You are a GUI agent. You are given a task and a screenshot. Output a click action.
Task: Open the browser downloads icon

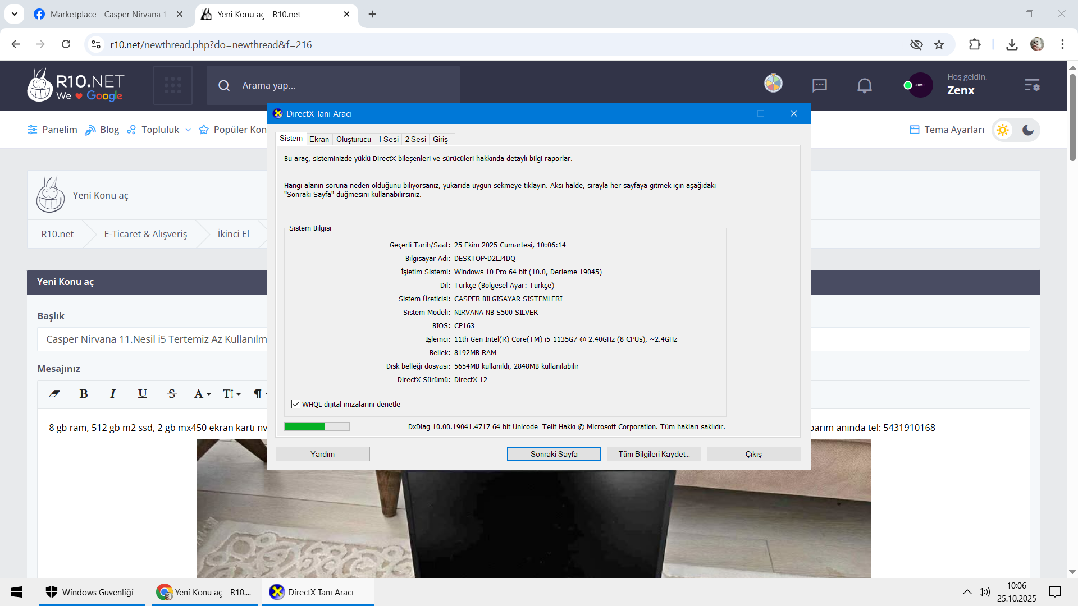pyautogui.click(x=1012, y=44)
